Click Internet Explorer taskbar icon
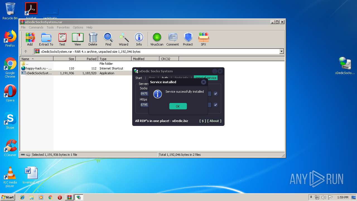The width and height of the screenshot is (357, 201). coord(22,197)
